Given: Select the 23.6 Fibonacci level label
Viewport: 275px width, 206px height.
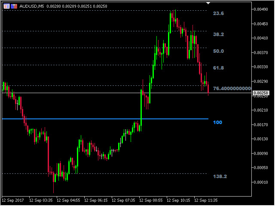Looking at the screenshot, I should [x=219, y=13].
